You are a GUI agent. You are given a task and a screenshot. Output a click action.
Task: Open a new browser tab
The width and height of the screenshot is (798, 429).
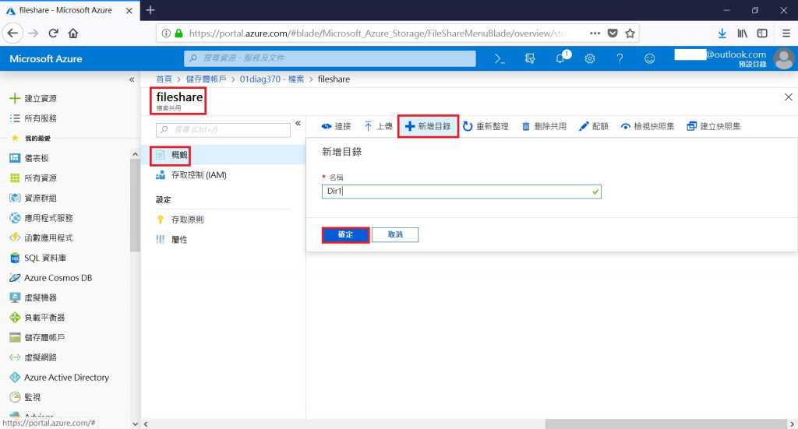tap(150, 10)
